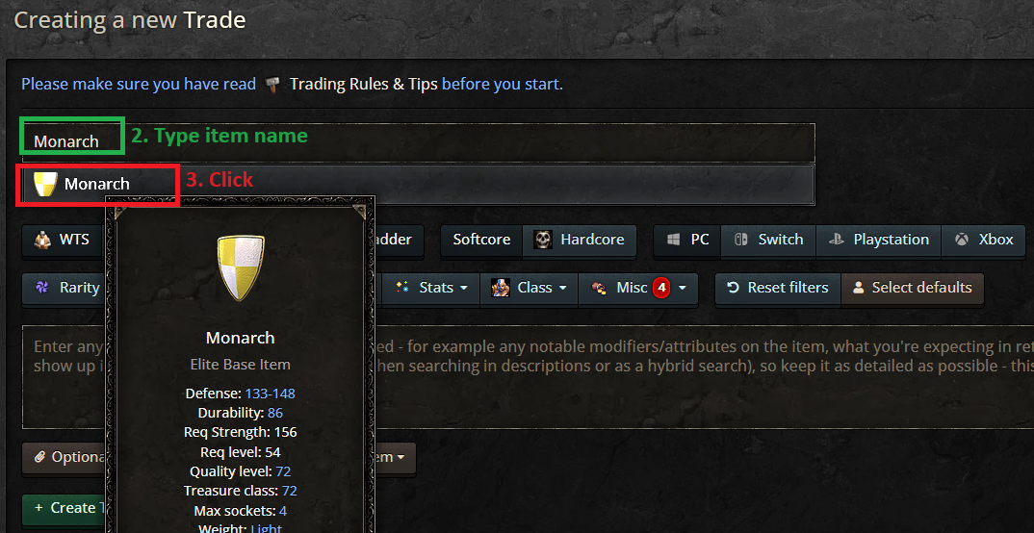Click the Windows logo on PC button
The width and height of the screenshot is (1034, 533).
tap(673, 240)
